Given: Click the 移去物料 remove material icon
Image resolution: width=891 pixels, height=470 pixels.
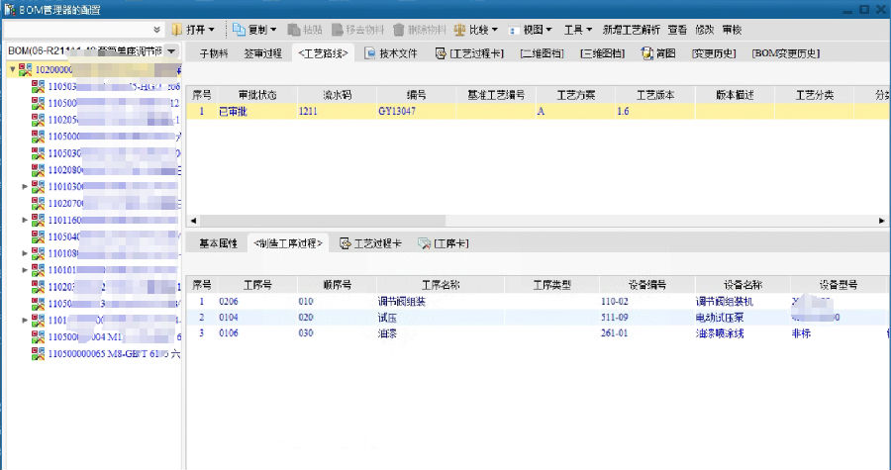Looking at the screenshot, I should (x=338, y=30).
